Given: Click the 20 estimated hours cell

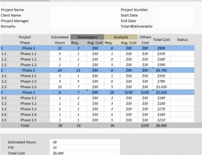Looking at the screenshot, I should click(x=60, y=70).
